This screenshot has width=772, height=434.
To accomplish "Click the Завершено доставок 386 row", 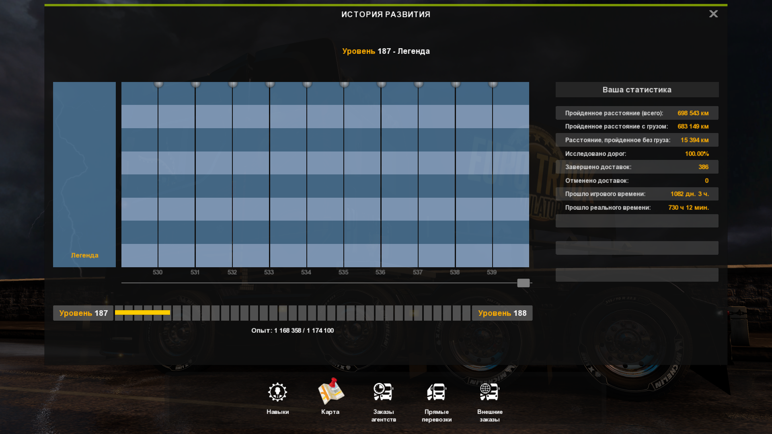I will tap(637, 167).
